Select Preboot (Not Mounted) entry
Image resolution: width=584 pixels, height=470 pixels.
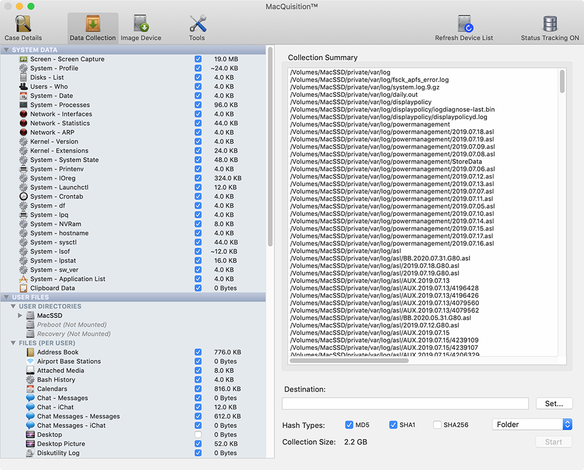coord(71,325)
